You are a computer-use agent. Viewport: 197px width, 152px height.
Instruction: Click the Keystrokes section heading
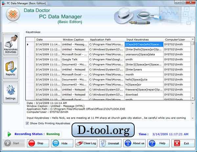tap(33, 32)
